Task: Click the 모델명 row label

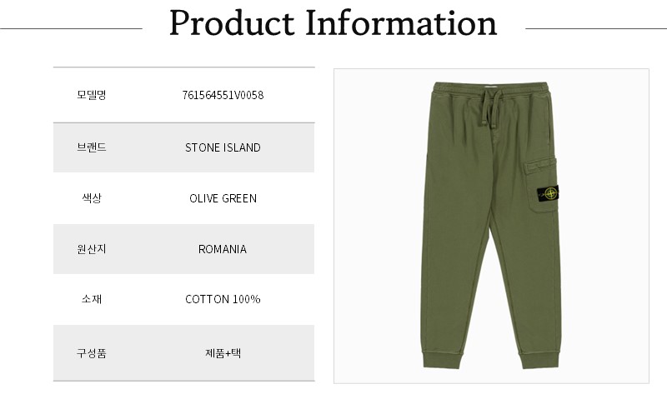Action: (x=91, y=96)
